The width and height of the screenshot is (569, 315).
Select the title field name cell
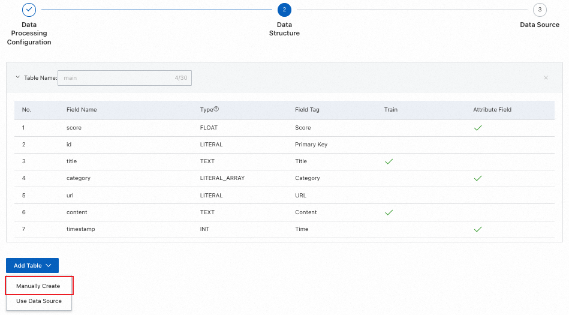tap(71, 161)
